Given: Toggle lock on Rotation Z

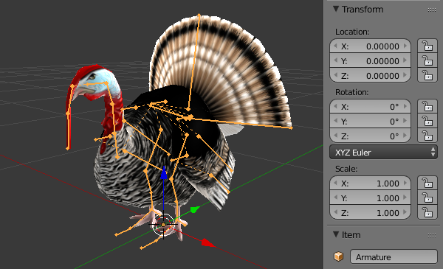Looking at the screenshot, I should [427, 136].
